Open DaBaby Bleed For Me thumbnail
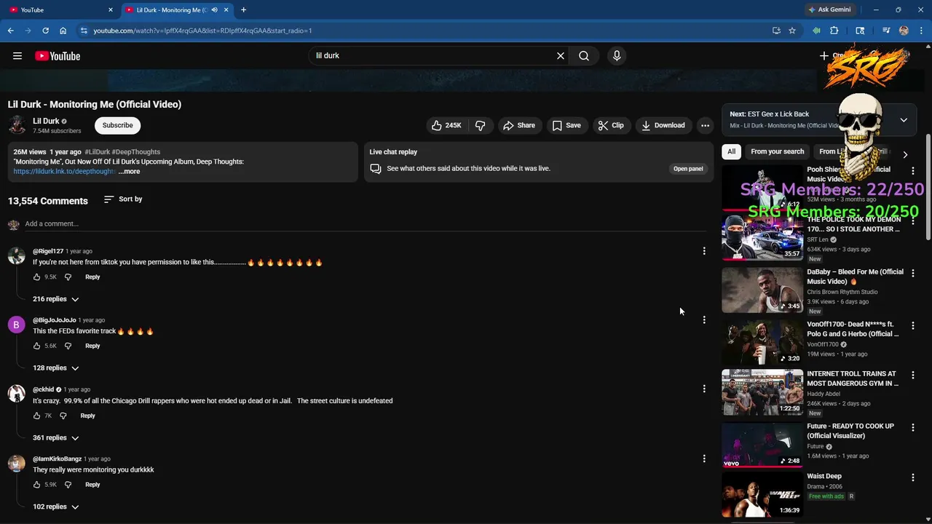 point(762,290)
